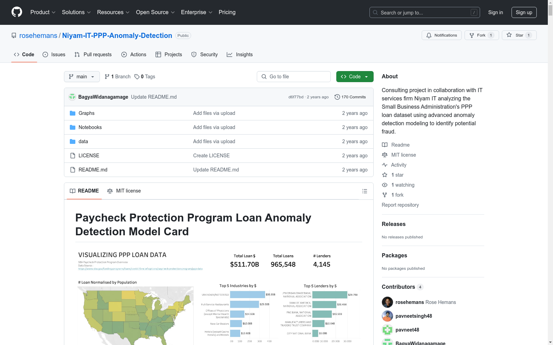Star the repository
The width and height of the screenshot is (553, 345).
click(x=519, y=35)
